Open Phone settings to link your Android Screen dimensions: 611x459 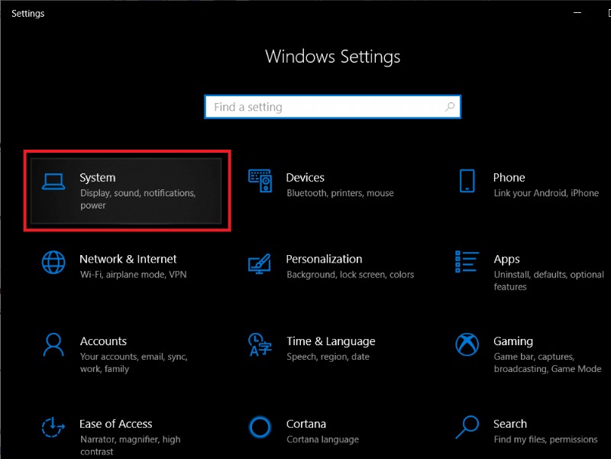coord(509,185)
